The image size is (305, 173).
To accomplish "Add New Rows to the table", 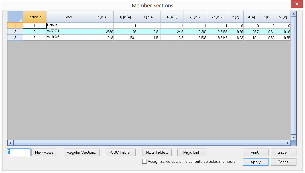I will coord(44,152).
